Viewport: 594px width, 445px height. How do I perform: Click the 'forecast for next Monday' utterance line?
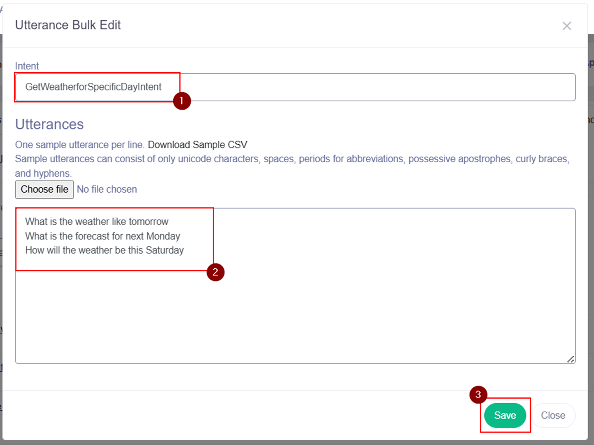[103, 236]
